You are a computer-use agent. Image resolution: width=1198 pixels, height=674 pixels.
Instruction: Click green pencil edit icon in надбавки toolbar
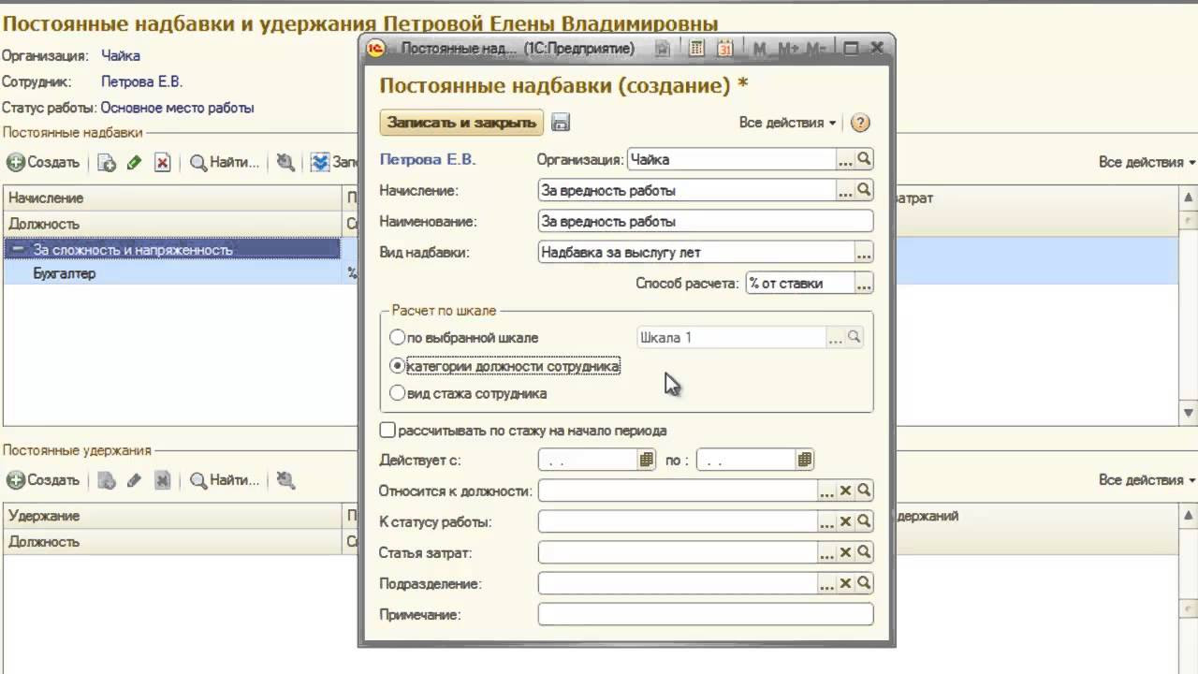click(x=134, y=163)
